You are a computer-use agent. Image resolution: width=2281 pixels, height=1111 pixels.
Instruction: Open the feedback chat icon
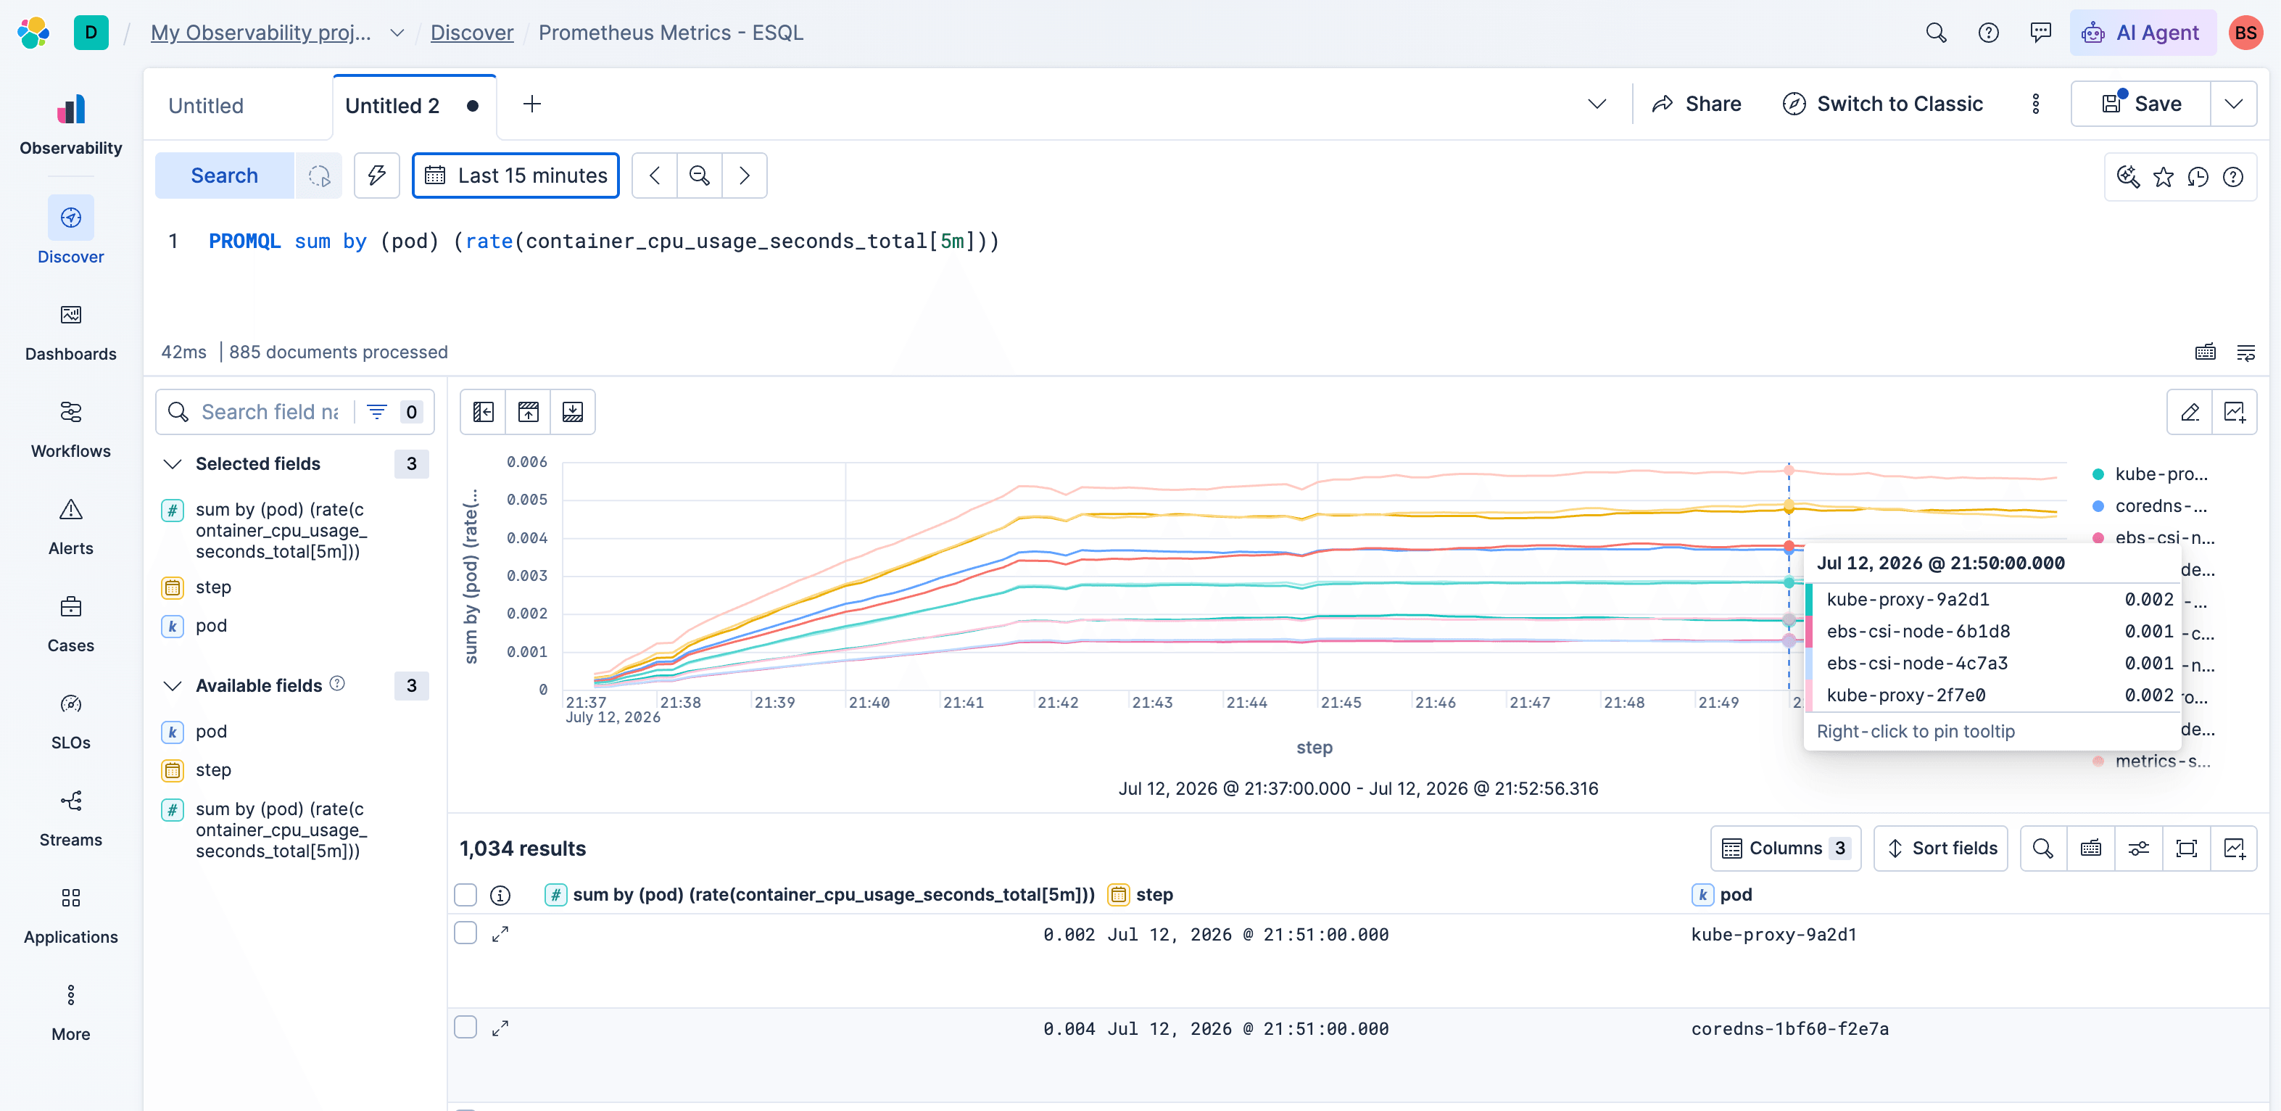pyautogui.click(x=2041, y=33)
